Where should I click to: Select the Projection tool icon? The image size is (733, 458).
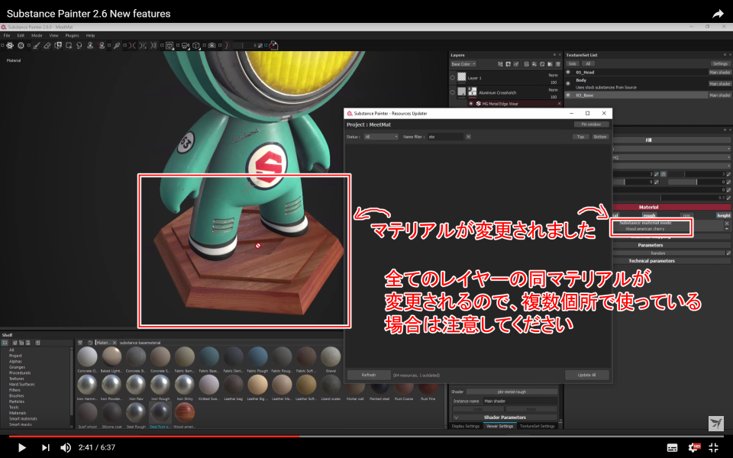58,45
